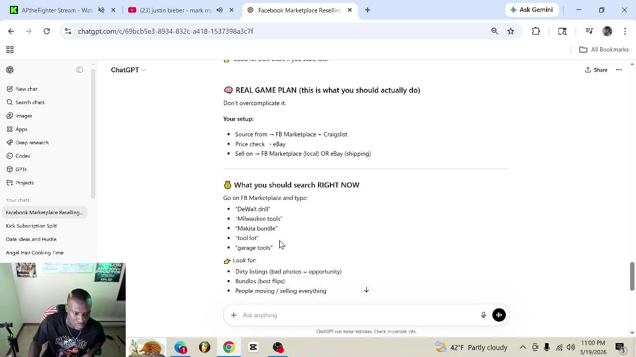636x357 pixels.
Task: Click the address bar URL
Action: 165,31
